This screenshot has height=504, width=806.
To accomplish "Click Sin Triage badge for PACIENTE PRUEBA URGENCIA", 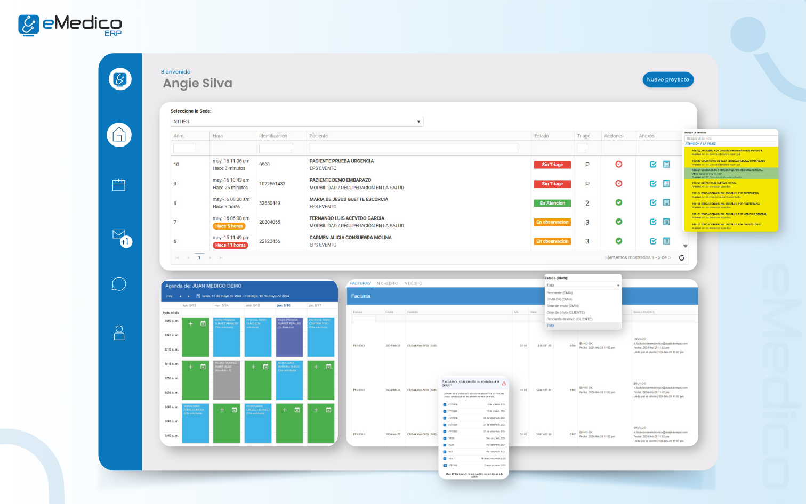I will coord(552,165).
